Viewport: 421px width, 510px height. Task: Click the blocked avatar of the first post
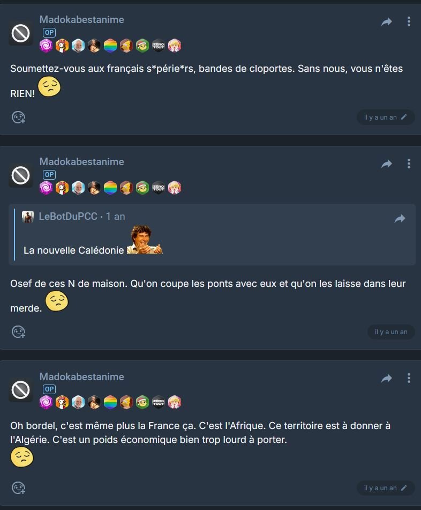pyautogui.click(x=20, y=33)
